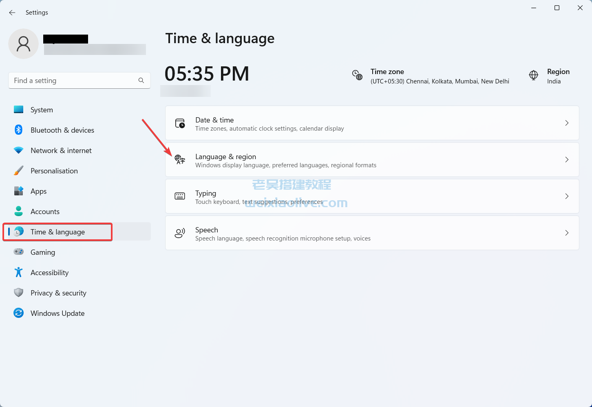Open System settings category
The image size is (592, 407).
(80, 109)
